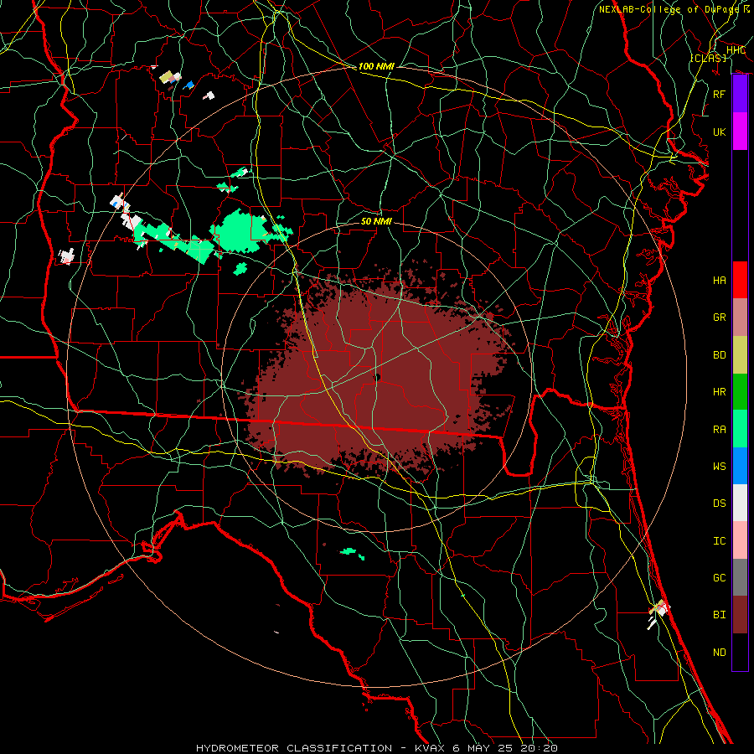Click the 'UK' legend label
This screenshot has height=754, width=754.
point(720,132)
